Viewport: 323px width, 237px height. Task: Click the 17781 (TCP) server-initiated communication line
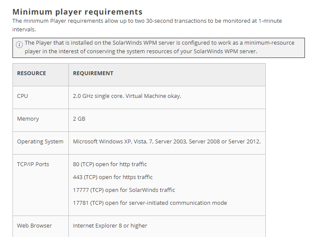point(150,203)
